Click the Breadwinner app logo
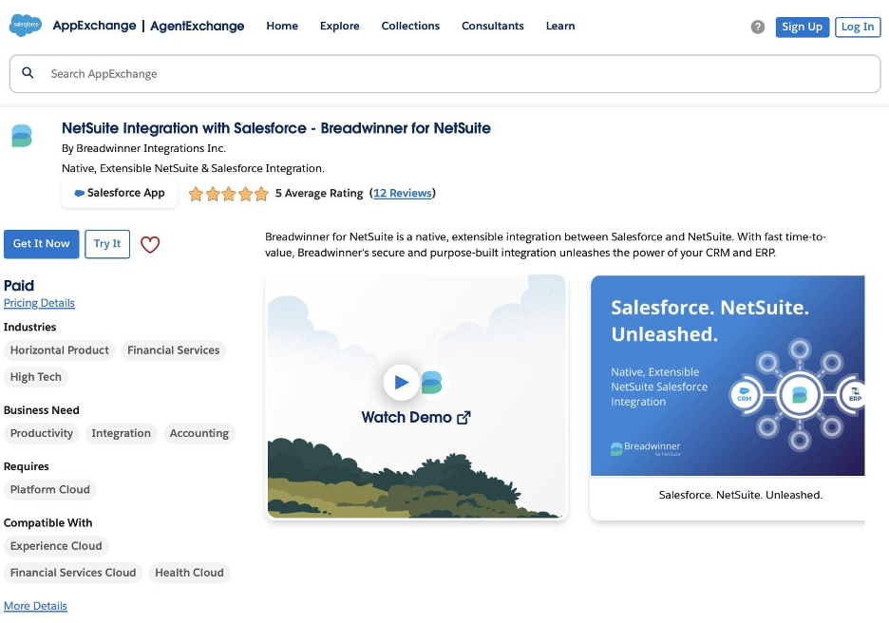The width and height of the screenshot is (889, 623). click(22, 136)
